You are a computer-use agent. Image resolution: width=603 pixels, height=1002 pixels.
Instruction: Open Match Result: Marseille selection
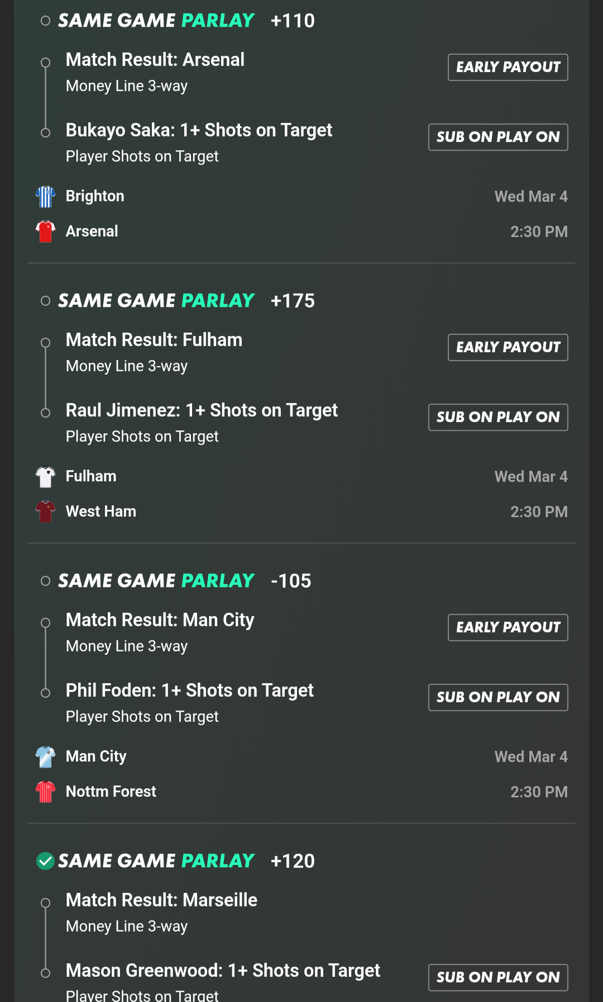tap(161, 900)
